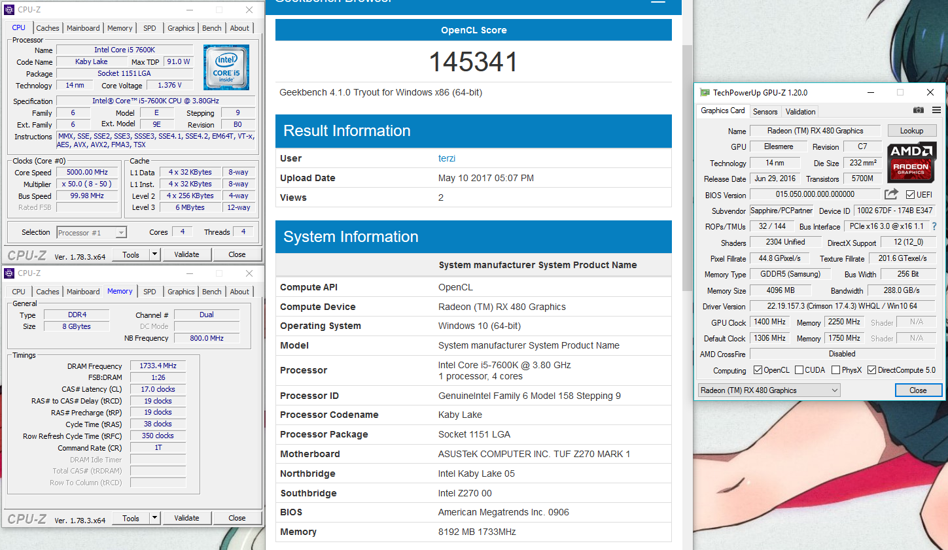Click the GPU Clock 1400 MHz field
This screenshot has width=948, height=550.
(x=769, y=322)
